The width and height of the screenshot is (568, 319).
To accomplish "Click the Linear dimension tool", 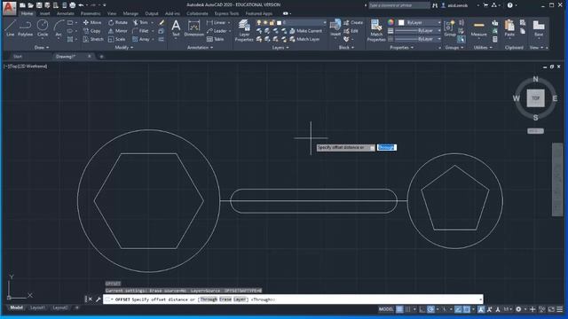I will [217, 22].
